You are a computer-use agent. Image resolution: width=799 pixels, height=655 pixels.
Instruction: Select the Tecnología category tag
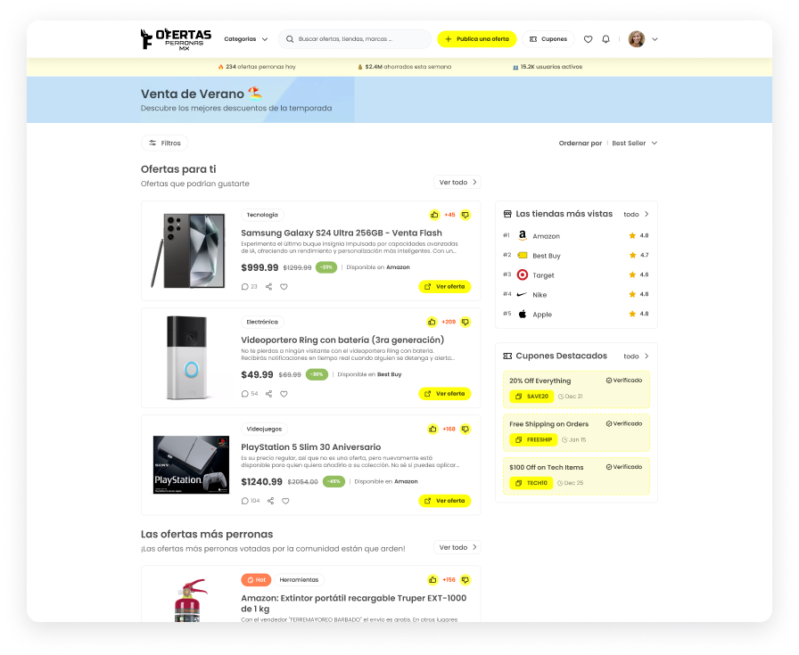coord(262,215)
